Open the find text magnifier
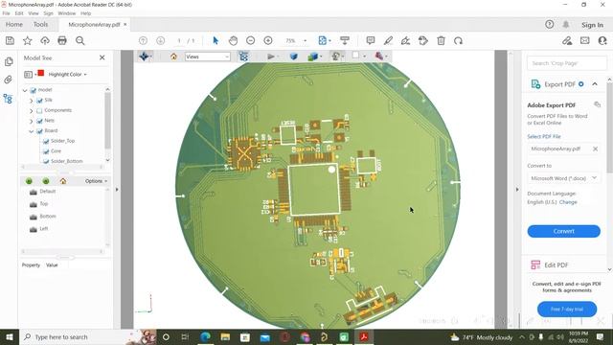 80,40
